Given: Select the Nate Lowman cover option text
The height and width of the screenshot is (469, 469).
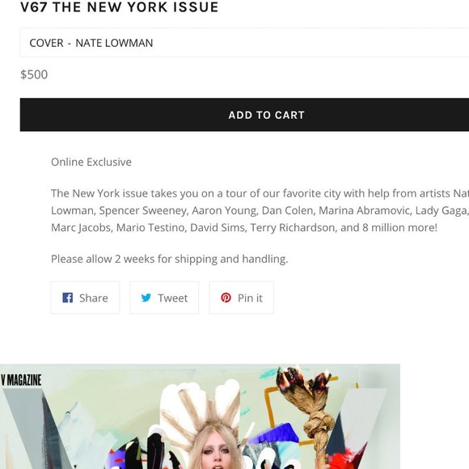Looking at the screenshot, I should pos(114,43).
